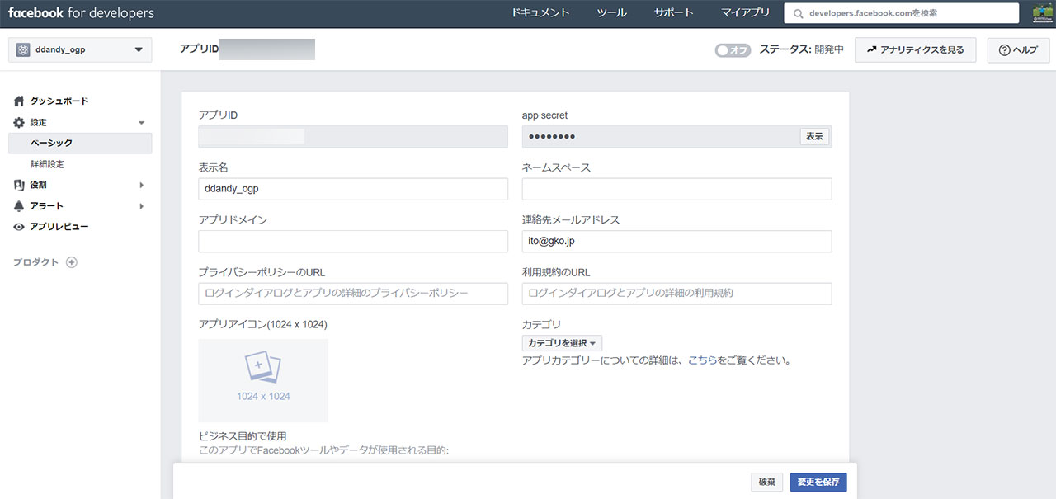Open the マイアプリ menu

(x=745, y=13)
